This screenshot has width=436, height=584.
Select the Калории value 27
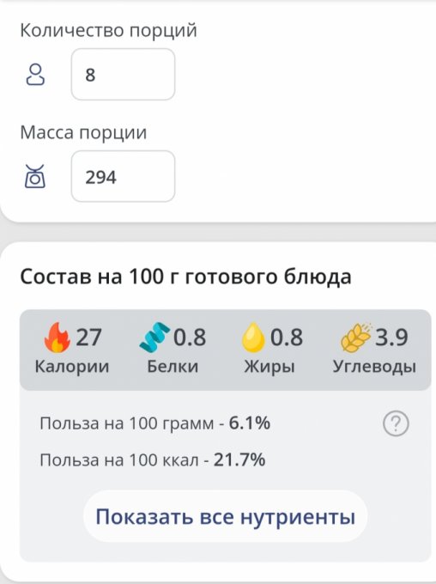[88, 338]
